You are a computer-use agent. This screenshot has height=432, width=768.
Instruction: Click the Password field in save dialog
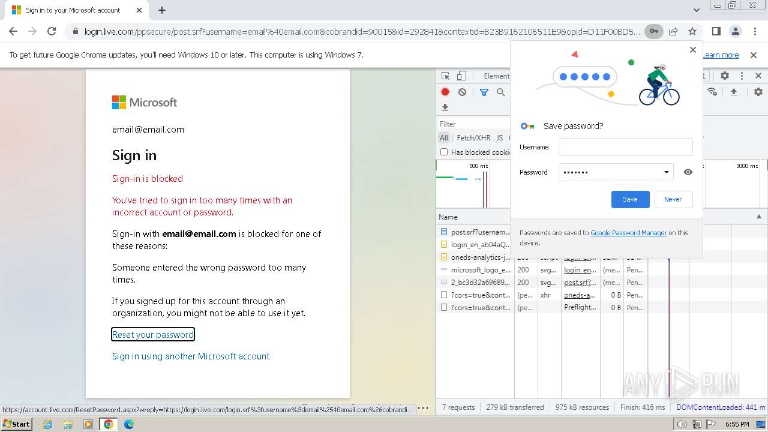[616, 172]
